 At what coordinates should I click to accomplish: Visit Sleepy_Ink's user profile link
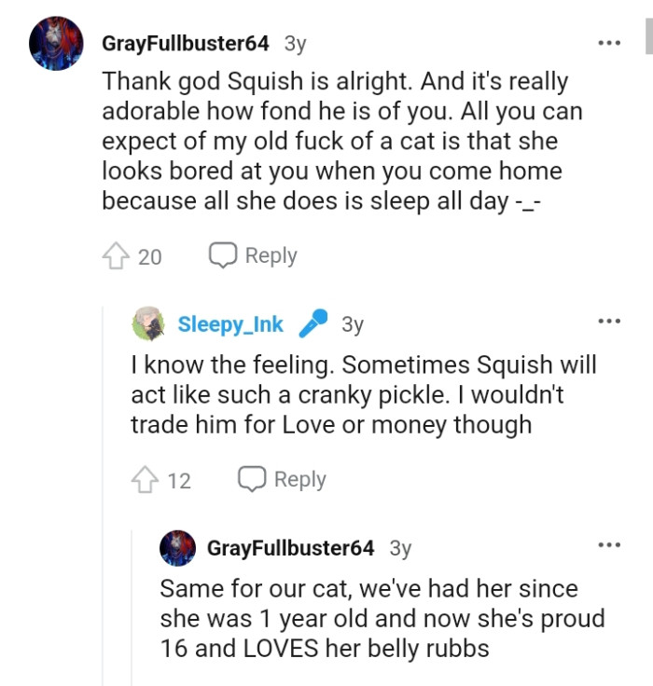pyautogui.click(x=230, y=323)
